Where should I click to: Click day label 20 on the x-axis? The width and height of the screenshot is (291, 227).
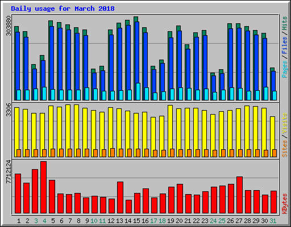pyautogui.click(x=179, y=221)
